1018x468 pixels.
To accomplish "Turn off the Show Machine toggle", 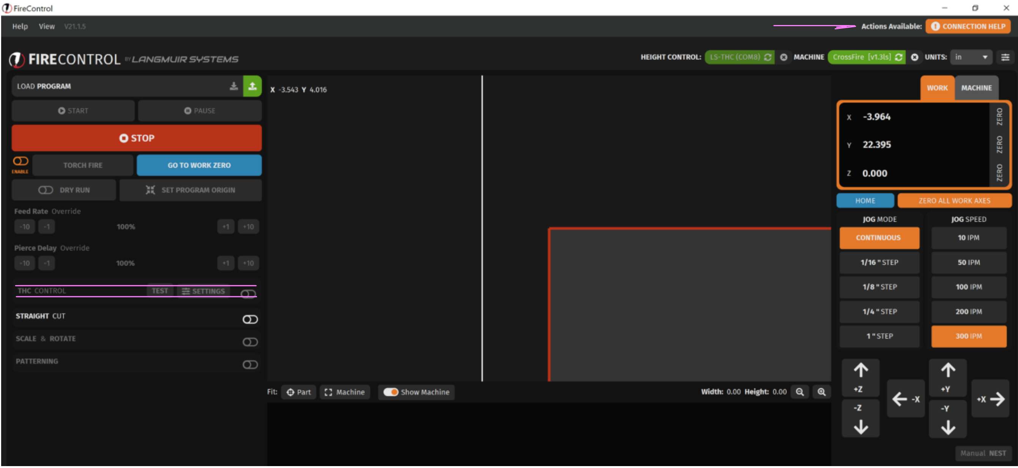I will point(391,392).
